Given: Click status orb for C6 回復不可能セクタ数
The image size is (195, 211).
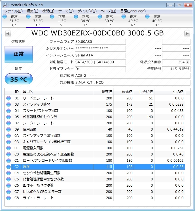Looking at the screenshot, I should [x=9, y=186].
